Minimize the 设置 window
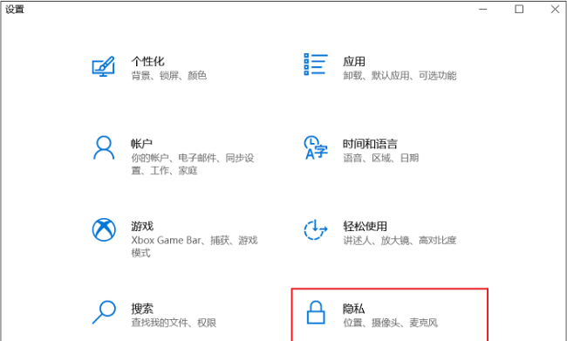Image resolution: width=567 pixels, height=341 pixels. click(482, 9)
